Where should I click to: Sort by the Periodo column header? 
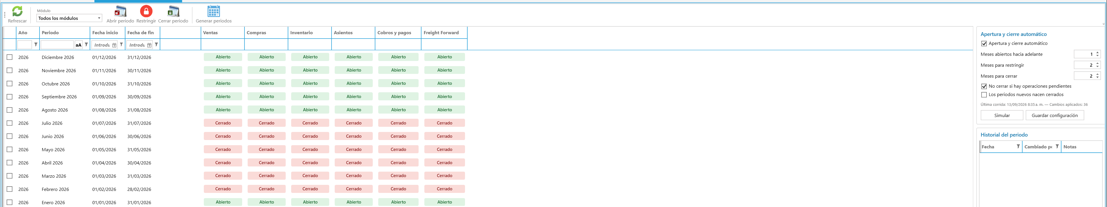pyautogui.click(x=65, y=32)
